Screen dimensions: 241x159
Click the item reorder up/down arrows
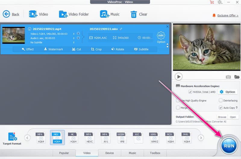[x=167, y=46]
